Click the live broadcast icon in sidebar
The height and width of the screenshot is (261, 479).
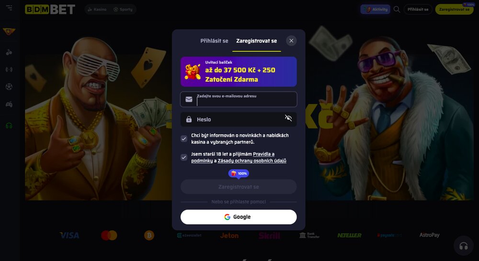(x=9, y=69)
